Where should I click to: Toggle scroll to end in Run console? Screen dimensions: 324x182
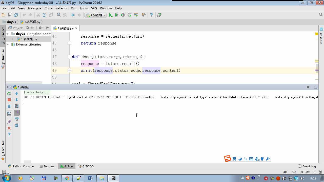pos(17,113)
